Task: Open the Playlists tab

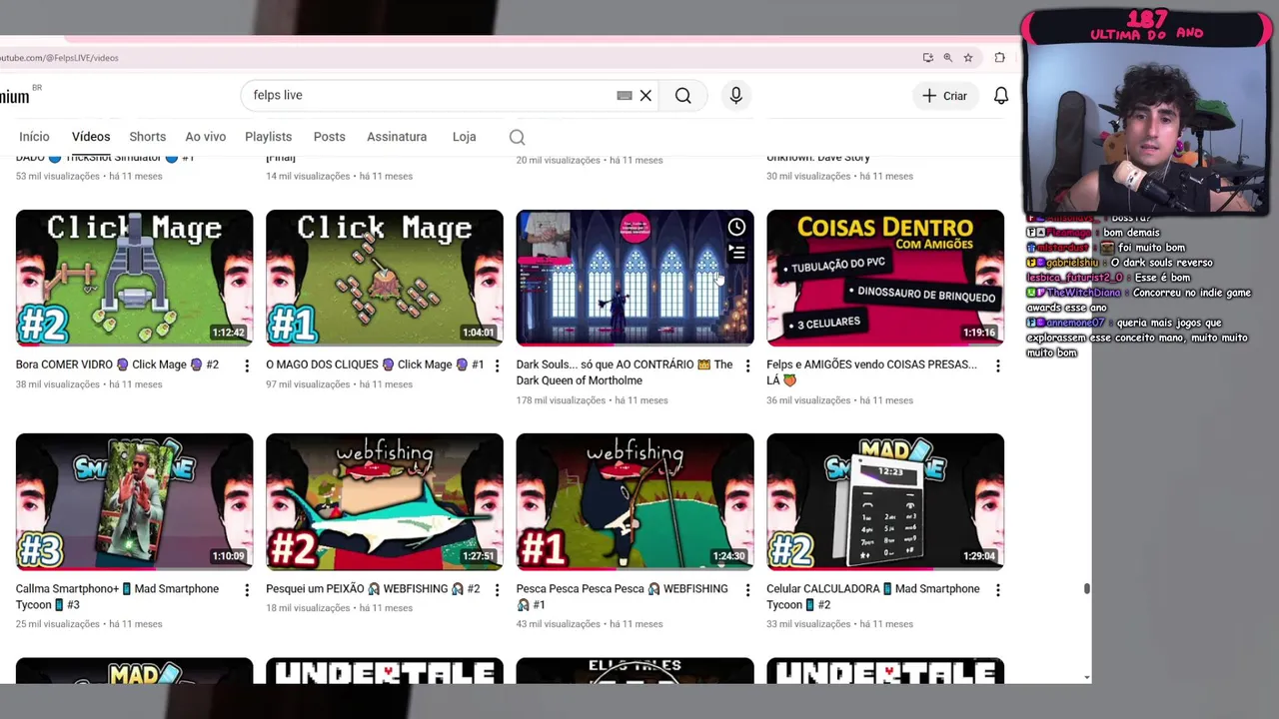Action: [268, 137]
